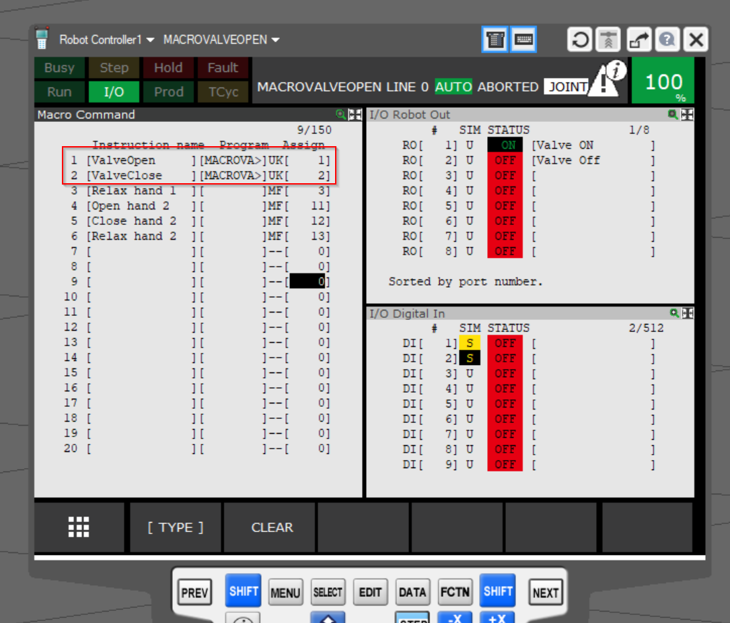Zoom the I/O Digital In pane magnifier
The image size is (730, 623).
click(x=674, y=313)
